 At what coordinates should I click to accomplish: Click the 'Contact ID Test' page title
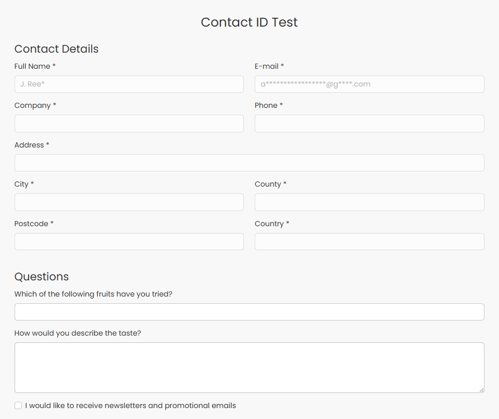[249, 22]
